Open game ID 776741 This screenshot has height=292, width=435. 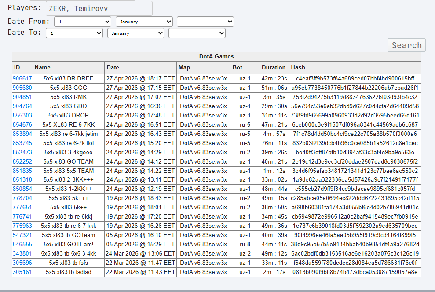click(22, 216)
